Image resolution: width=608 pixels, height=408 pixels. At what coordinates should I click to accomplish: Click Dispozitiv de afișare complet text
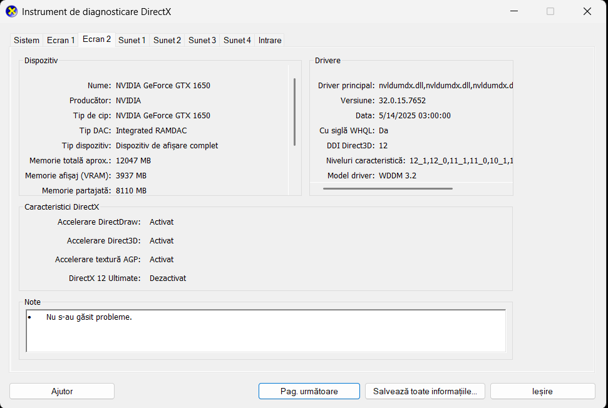tap(167, 146)
